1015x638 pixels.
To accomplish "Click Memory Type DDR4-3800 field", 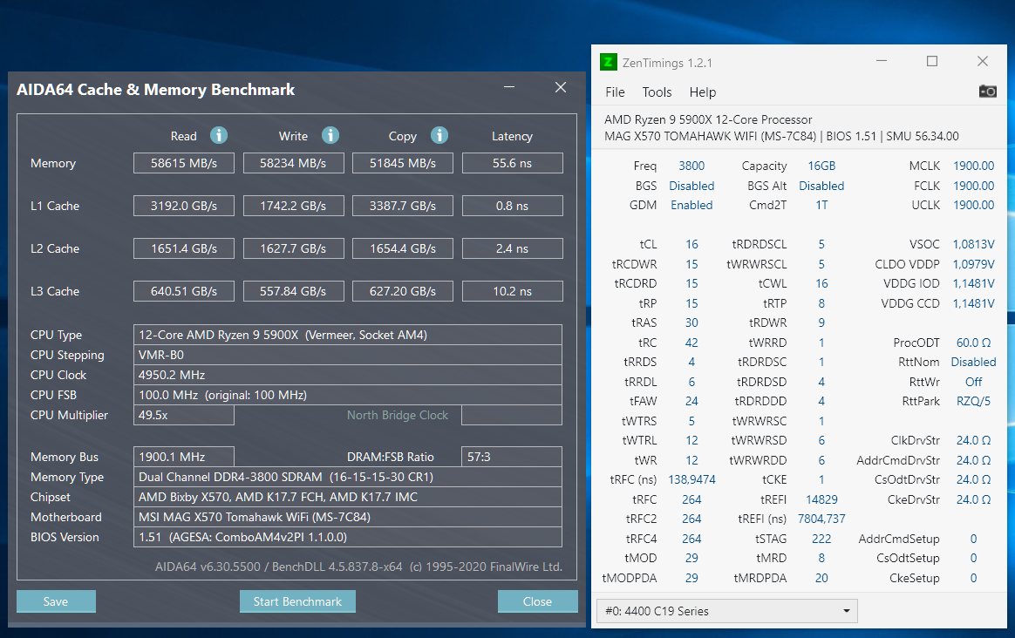I will 348,477.
